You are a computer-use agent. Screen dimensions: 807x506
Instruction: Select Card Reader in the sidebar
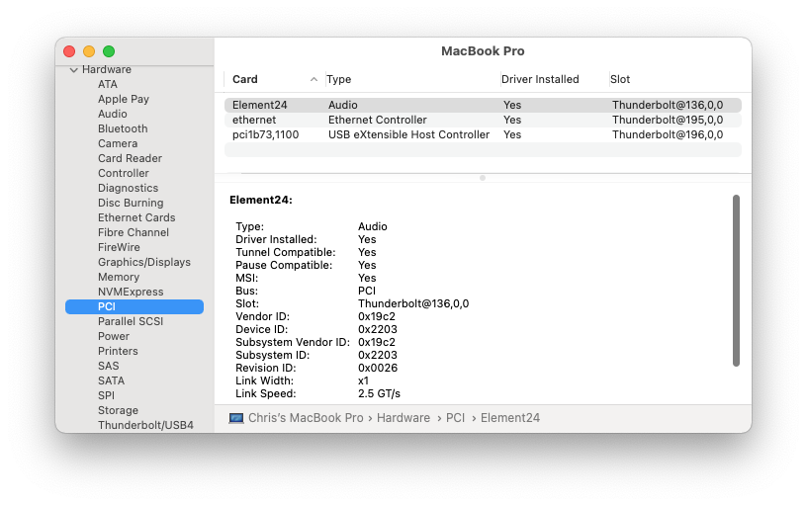point(130,158)
